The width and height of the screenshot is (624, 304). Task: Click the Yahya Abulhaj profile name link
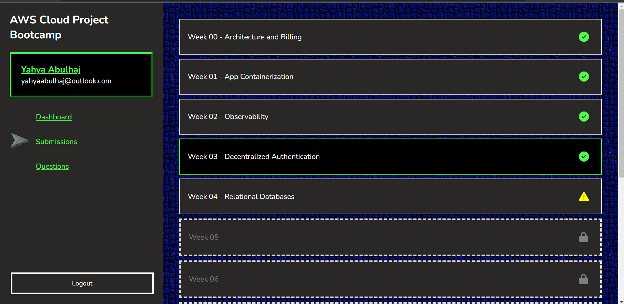pyautogui.click(x=51, y=70)
